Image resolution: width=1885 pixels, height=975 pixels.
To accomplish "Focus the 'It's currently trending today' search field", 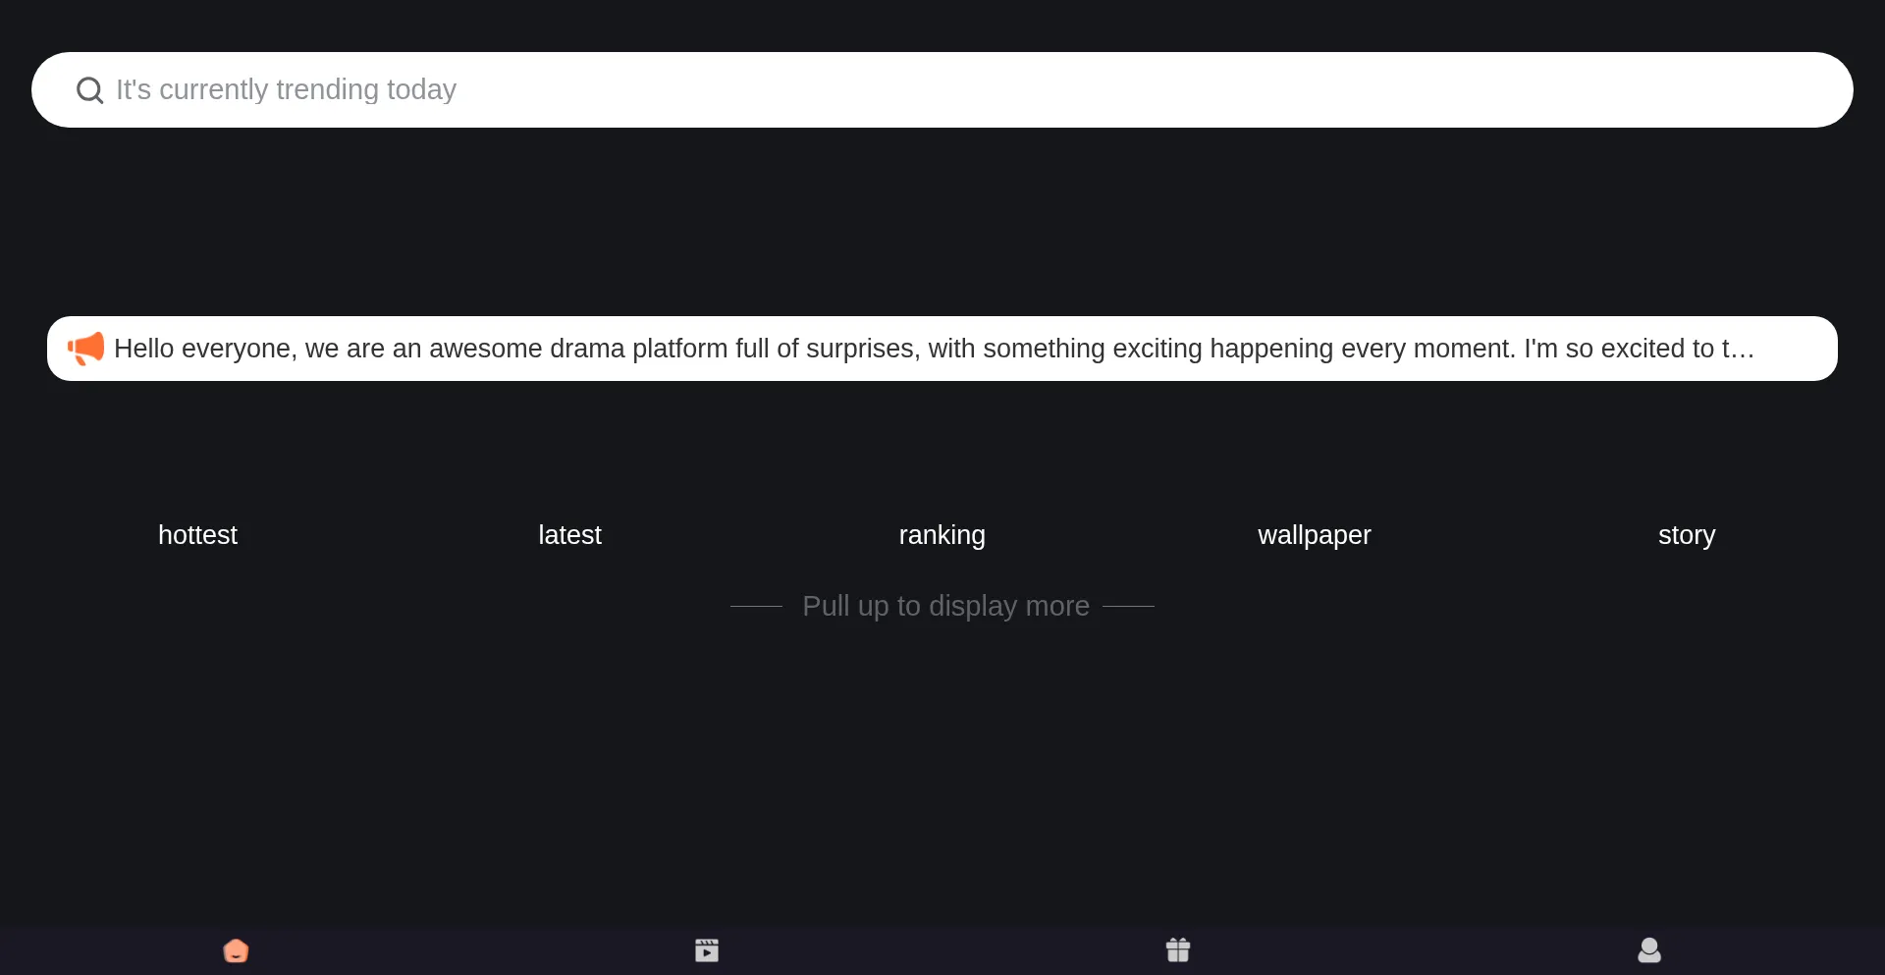I will pos(942,90).
